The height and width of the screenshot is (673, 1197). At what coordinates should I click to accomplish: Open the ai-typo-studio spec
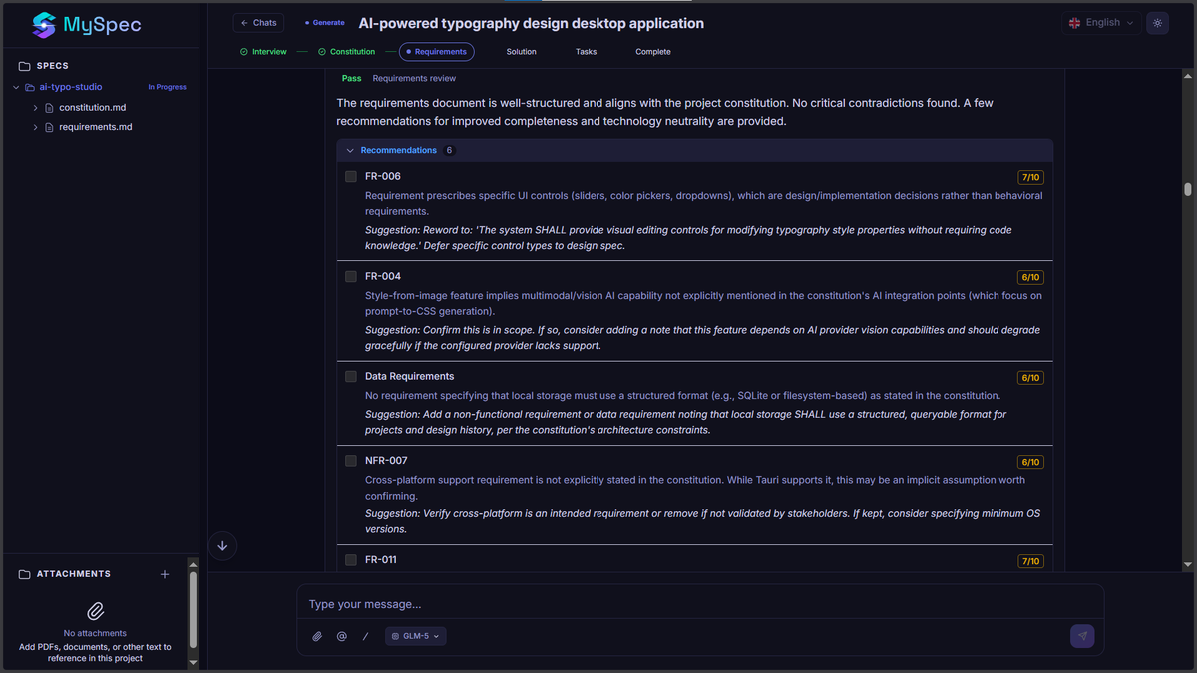point(70,87)
